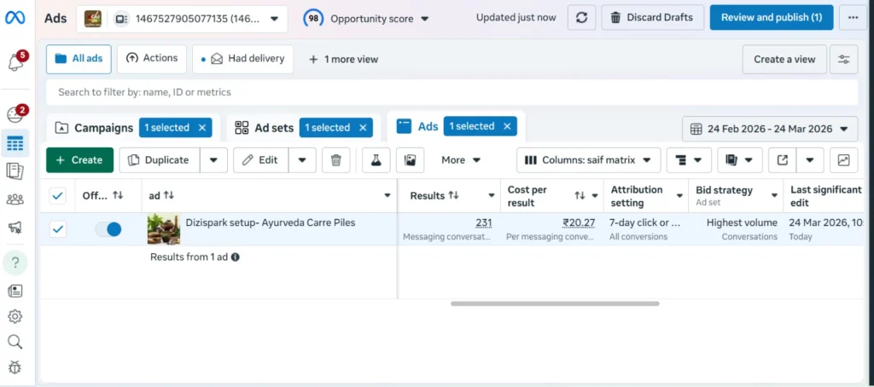874x387 pixels.
Task: Open the settings gear in sidebar
Action: [x=15, y=316]
